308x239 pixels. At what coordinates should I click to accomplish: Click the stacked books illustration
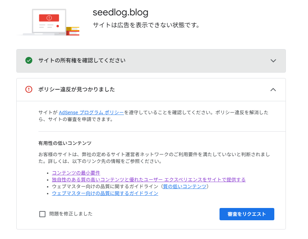click(x=73, y=31)
